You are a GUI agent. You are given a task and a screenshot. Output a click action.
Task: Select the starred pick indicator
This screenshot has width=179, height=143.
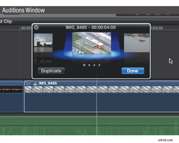point(84,65)
